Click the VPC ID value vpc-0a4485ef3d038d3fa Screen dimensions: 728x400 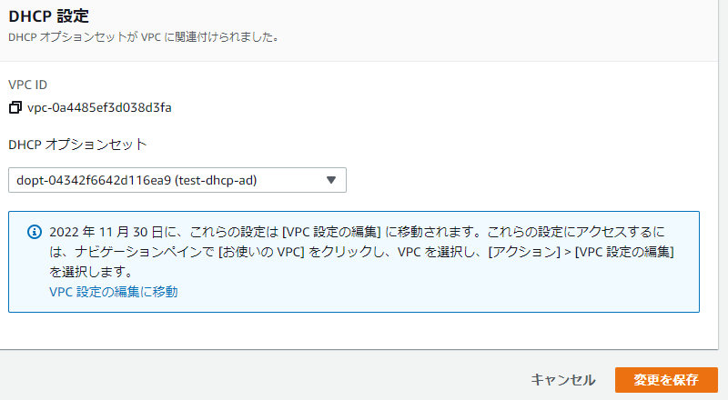pos(99,108)
